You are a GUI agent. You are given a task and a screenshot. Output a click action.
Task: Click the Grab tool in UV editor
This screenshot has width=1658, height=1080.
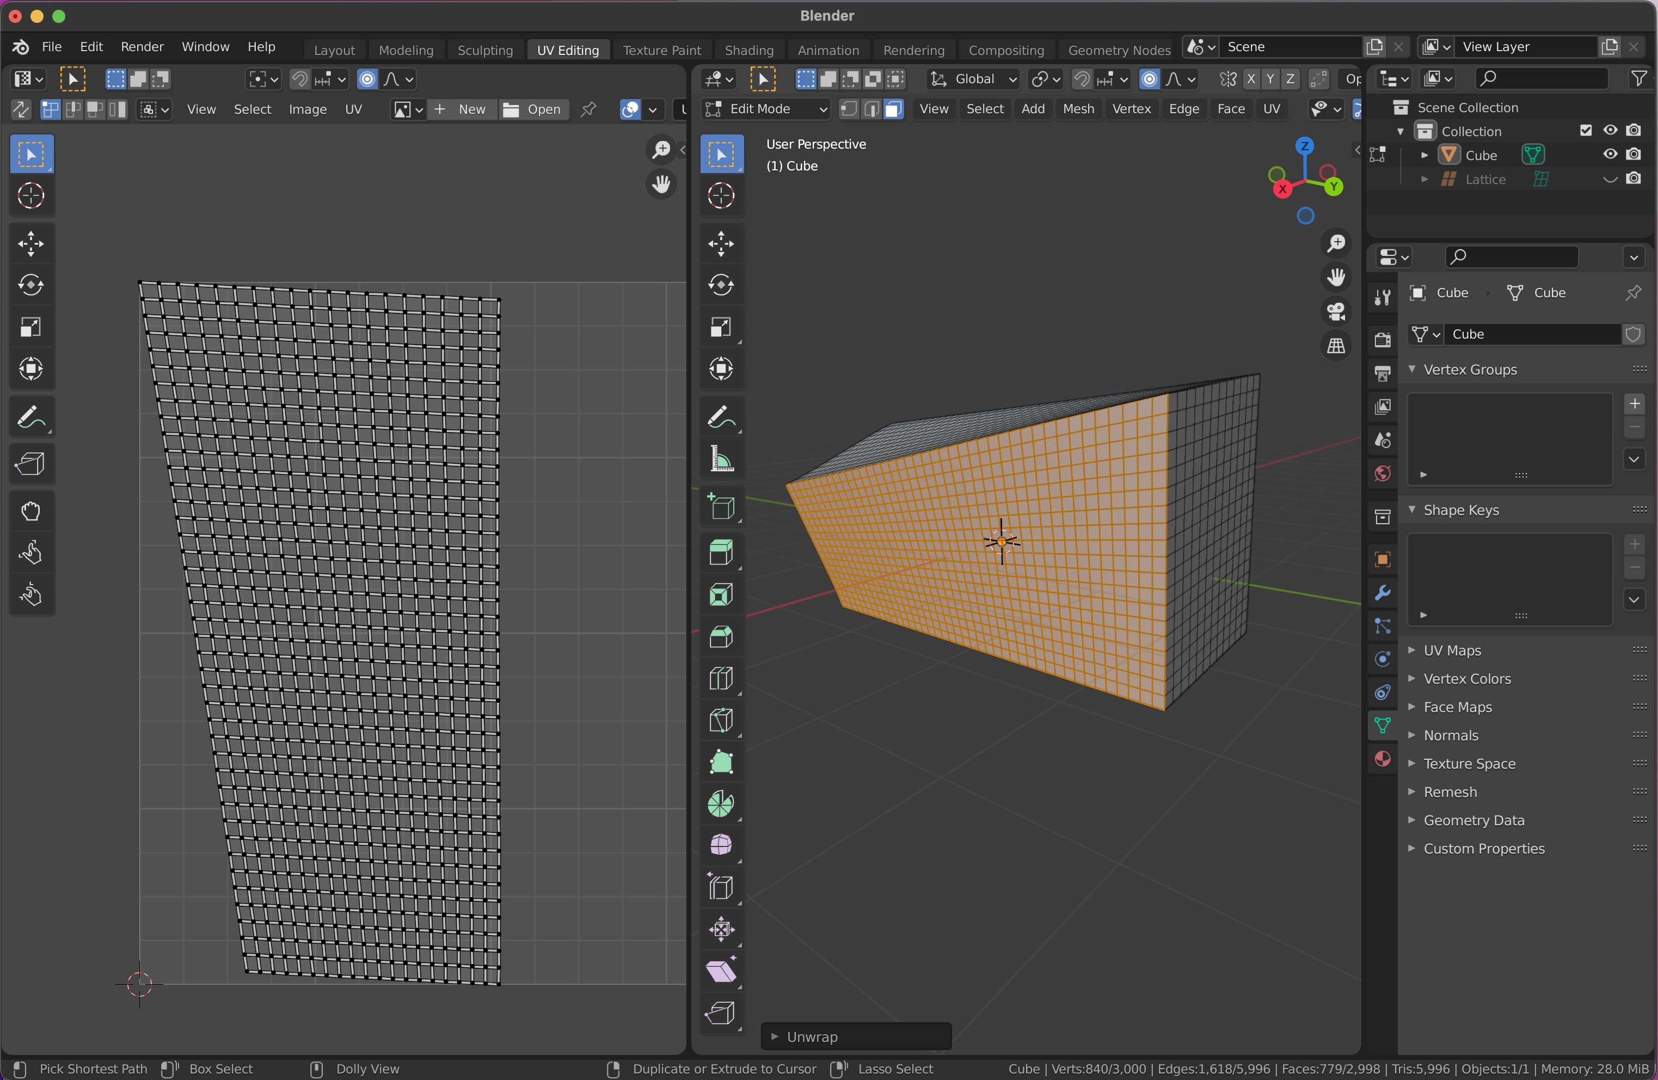point(30,512)
